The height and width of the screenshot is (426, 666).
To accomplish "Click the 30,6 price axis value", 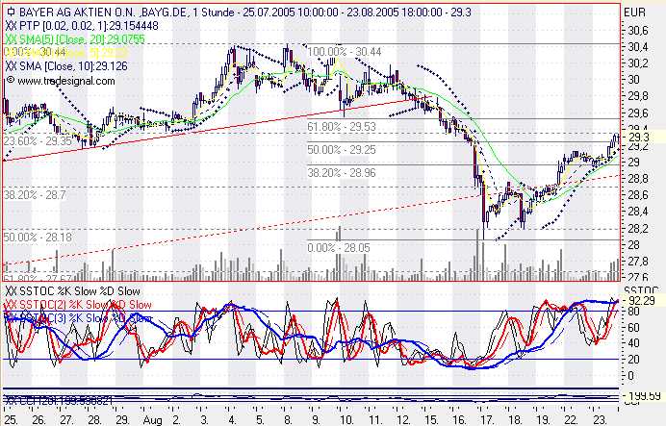I will [x=638, y=31].
